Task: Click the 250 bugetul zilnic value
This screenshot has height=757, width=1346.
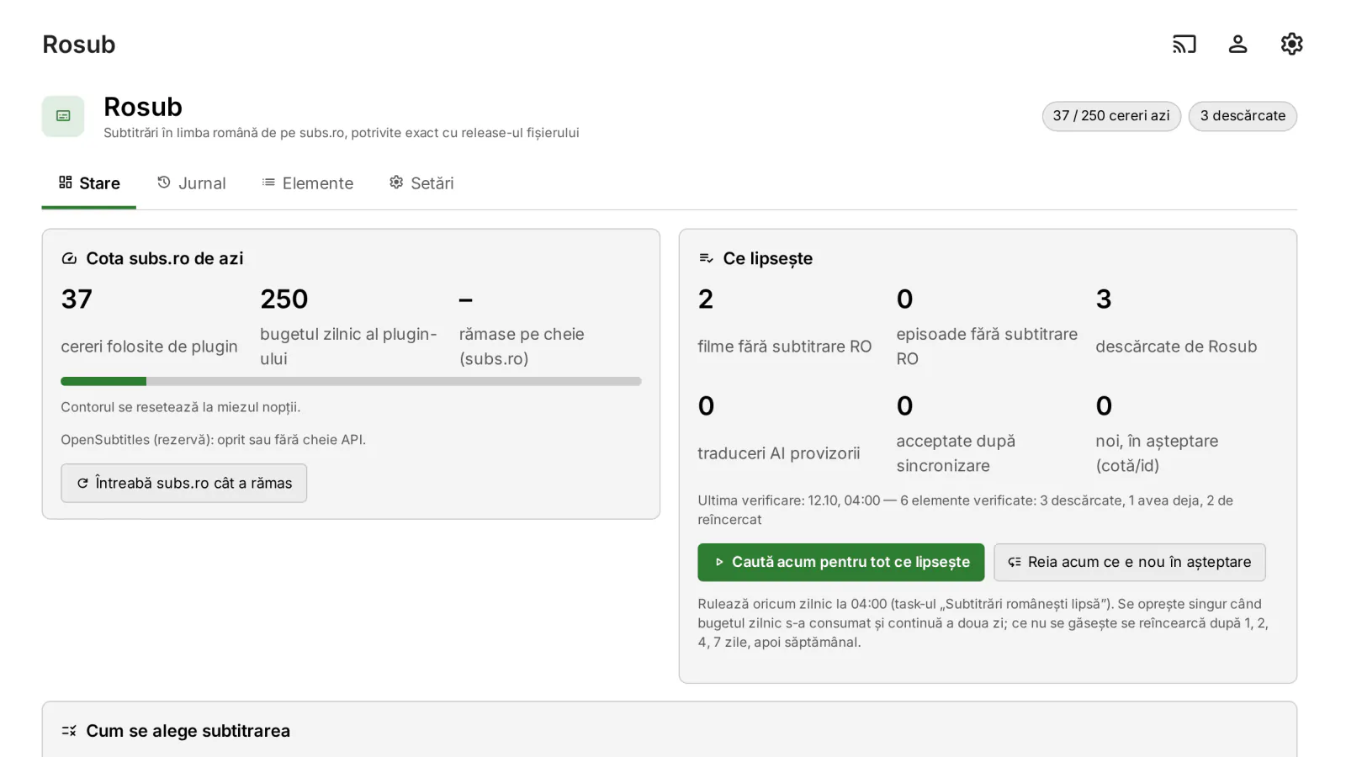Action: [x=284, y=299]
